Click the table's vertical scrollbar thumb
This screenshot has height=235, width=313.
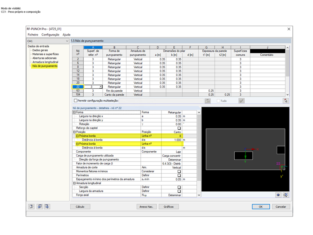point(287,63)
